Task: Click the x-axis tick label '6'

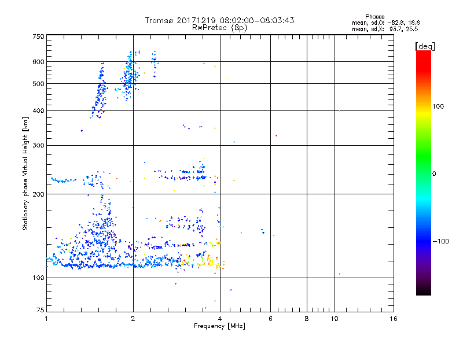Action: click(x=270, y=319)
